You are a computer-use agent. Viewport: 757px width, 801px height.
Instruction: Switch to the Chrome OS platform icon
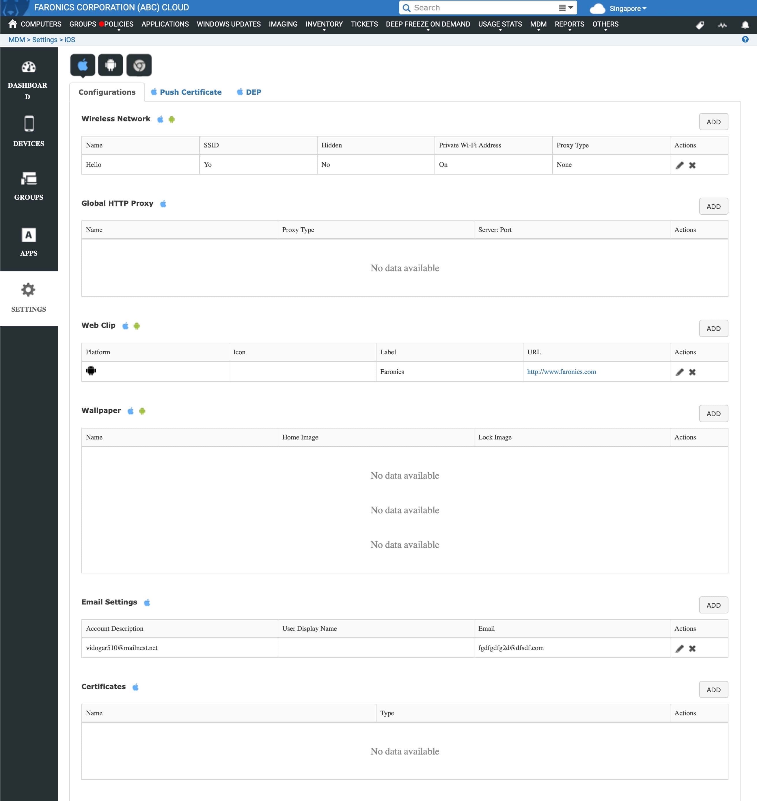point(139,65)
